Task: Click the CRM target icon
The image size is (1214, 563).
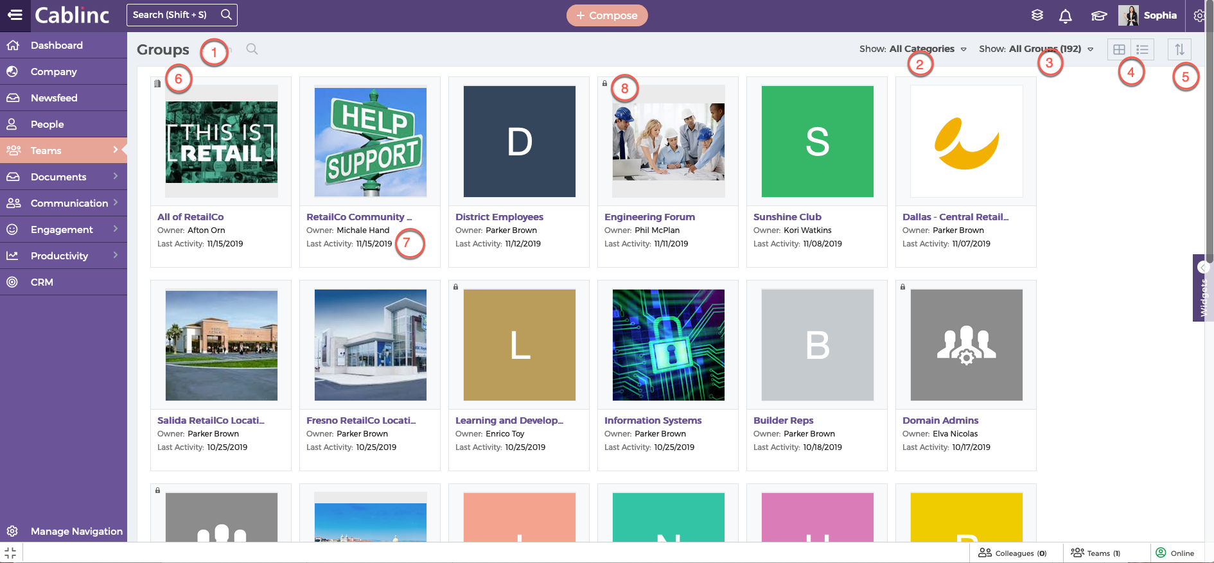Action: (12, 282)
